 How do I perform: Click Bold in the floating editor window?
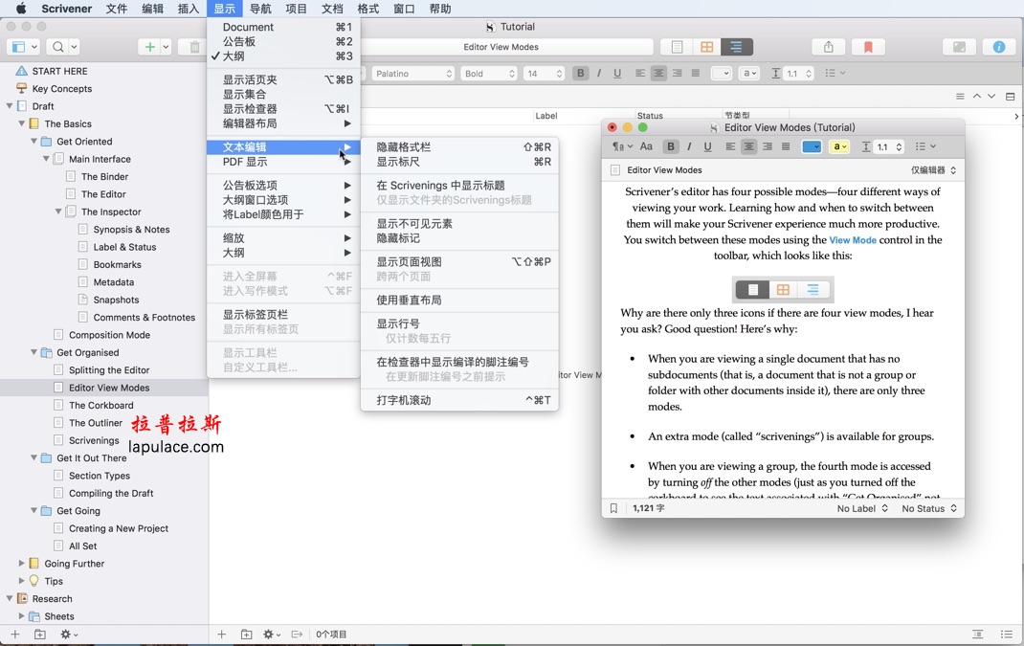670,146
